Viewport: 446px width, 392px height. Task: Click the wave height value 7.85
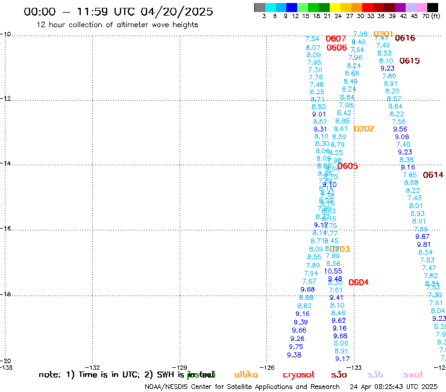click(410, 175)
